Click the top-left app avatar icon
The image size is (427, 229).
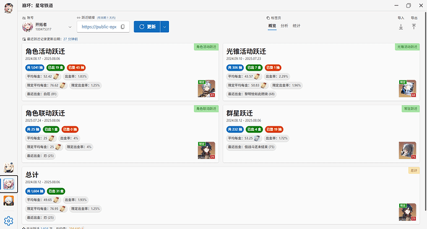point(9,8)
